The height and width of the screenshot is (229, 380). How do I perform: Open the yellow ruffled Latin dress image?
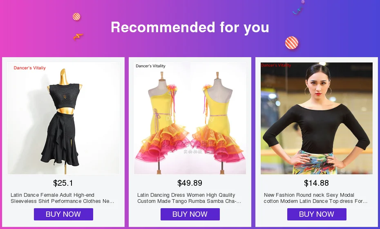(x=190, y=118)
